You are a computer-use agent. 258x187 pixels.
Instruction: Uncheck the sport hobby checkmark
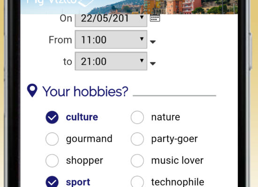[52, 181]
